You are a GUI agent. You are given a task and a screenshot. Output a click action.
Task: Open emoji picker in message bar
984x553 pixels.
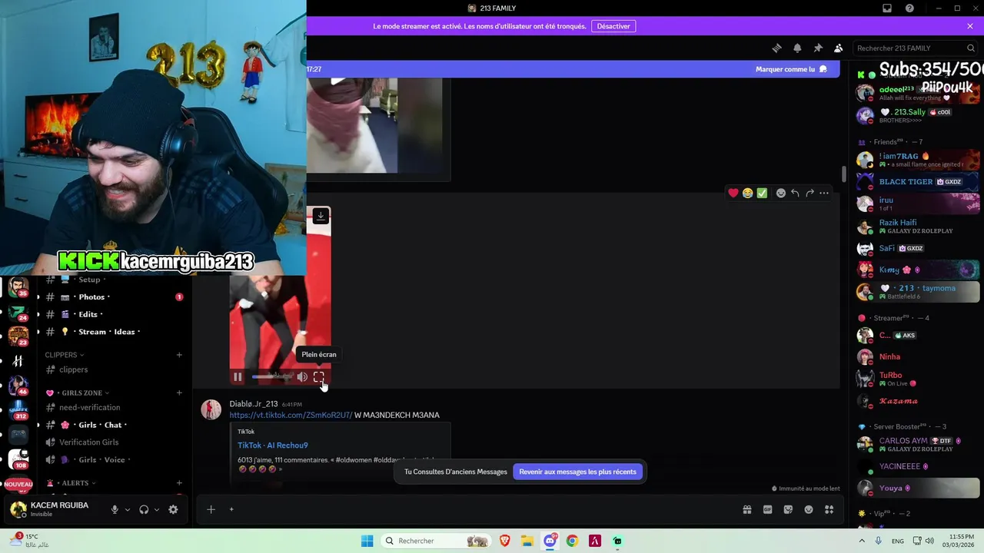point(809,509)
